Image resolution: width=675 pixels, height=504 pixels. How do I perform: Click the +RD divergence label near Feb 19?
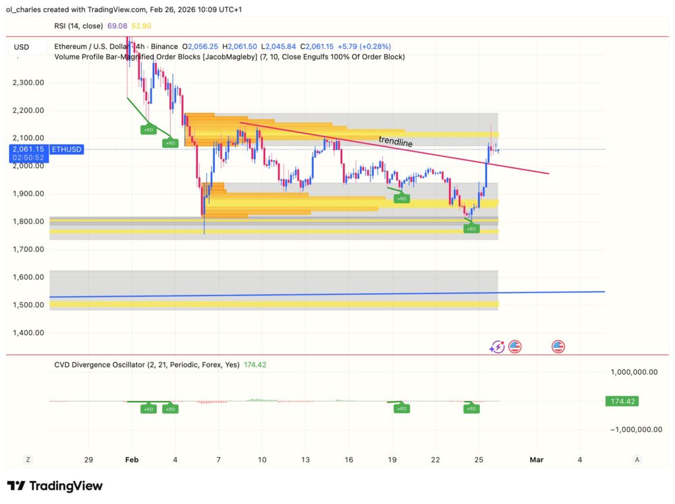click(x=402, y=198)
